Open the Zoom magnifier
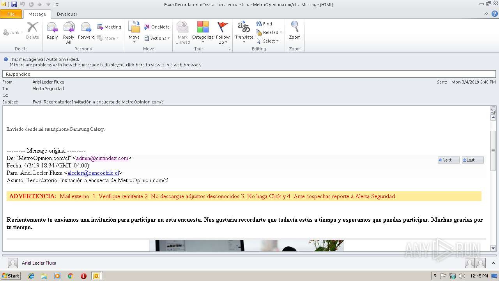 [x=295, y=30]
